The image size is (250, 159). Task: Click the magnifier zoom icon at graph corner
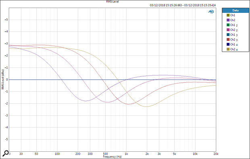tap(6, 153)
